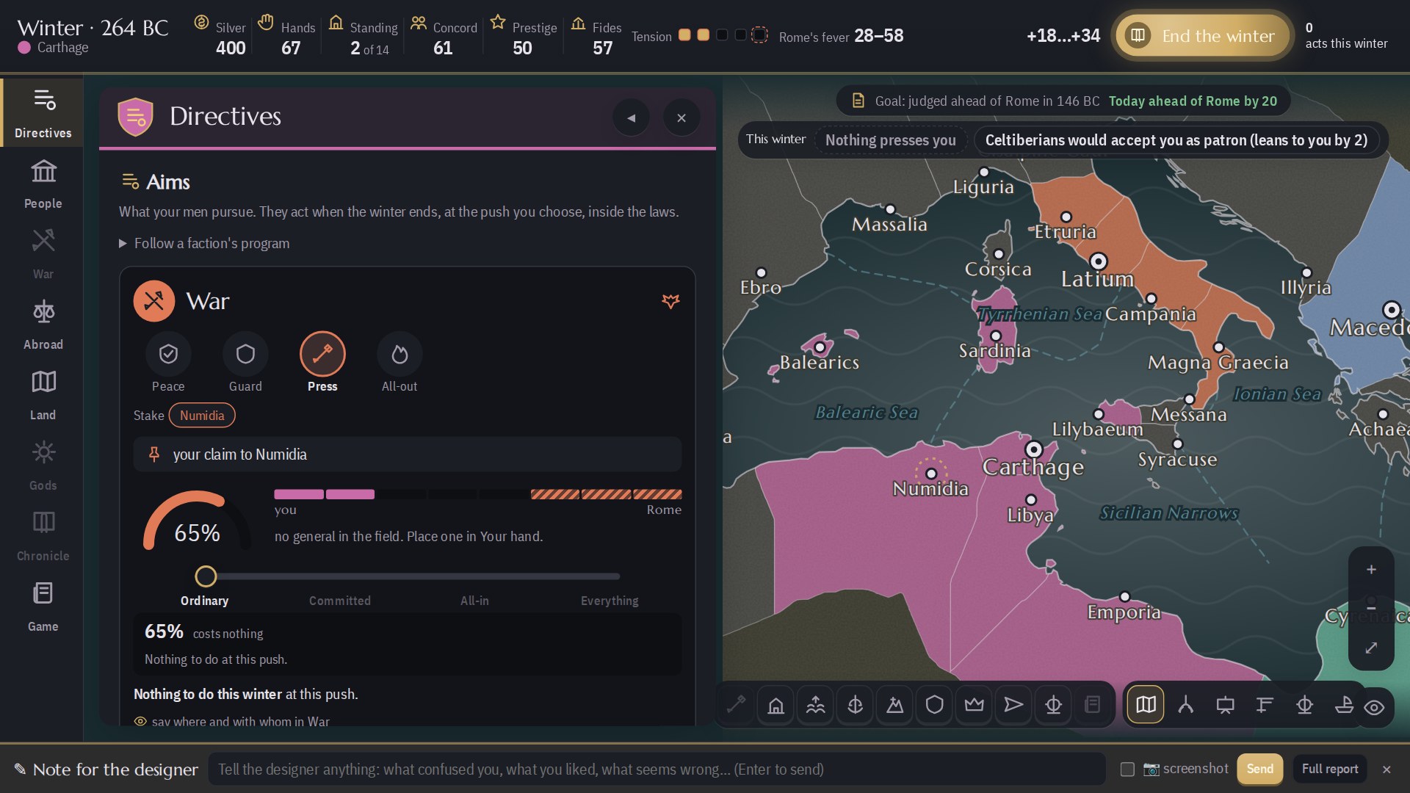Image resolution: width=1410 pixels, height=793 pixels.
Task: Click the paper-plane arrow icon in map toolbar
Action: (1013, 705)
